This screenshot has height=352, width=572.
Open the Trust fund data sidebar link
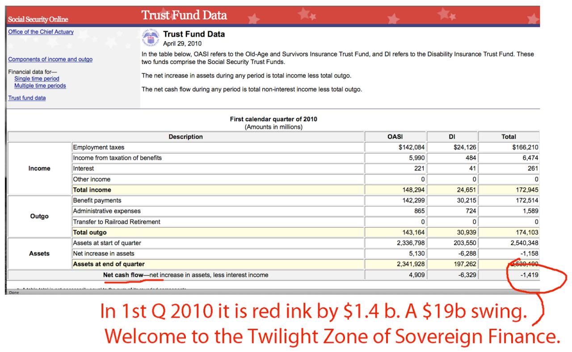pos(27,98)
